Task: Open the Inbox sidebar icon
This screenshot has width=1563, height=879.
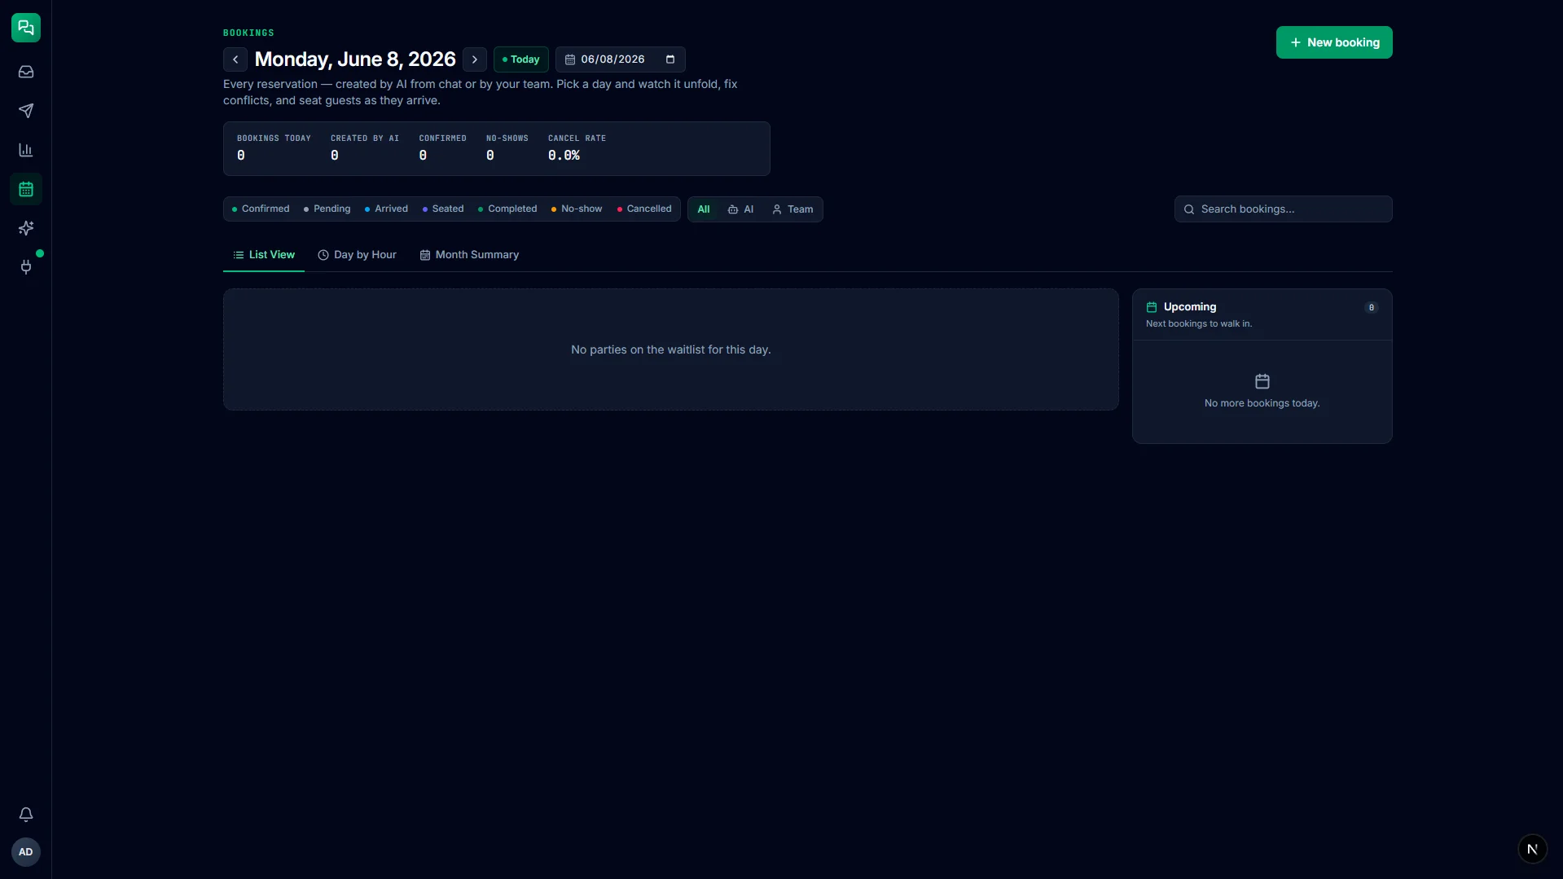Action: (x=26, y=72)
